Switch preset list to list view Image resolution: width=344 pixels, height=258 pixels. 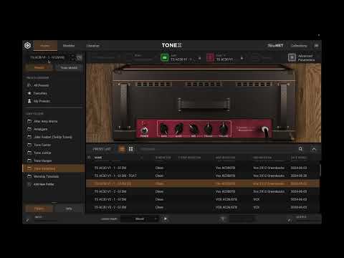(122, 149)
